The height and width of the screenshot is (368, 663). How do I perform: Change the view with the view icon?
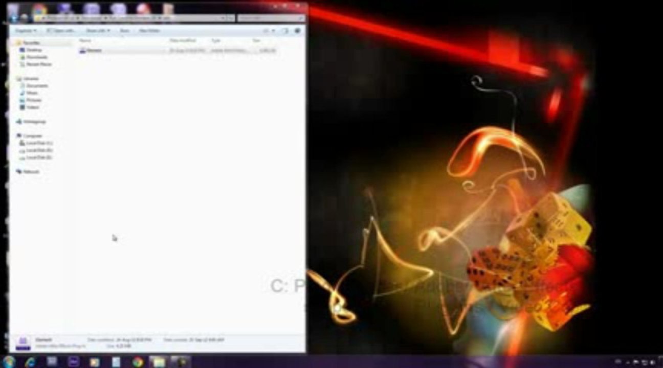point(267,31)
